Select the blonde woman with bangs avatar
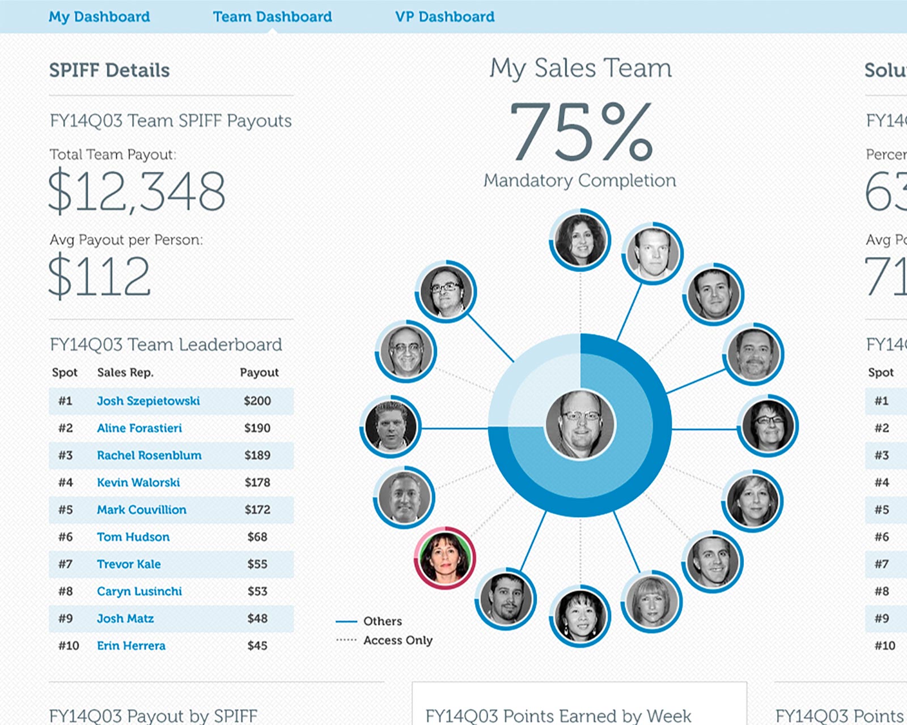The image size is (907, 725). [651, 602]
